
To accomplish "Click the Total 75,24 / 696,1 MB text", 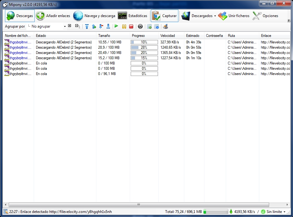I will (183, 211).
